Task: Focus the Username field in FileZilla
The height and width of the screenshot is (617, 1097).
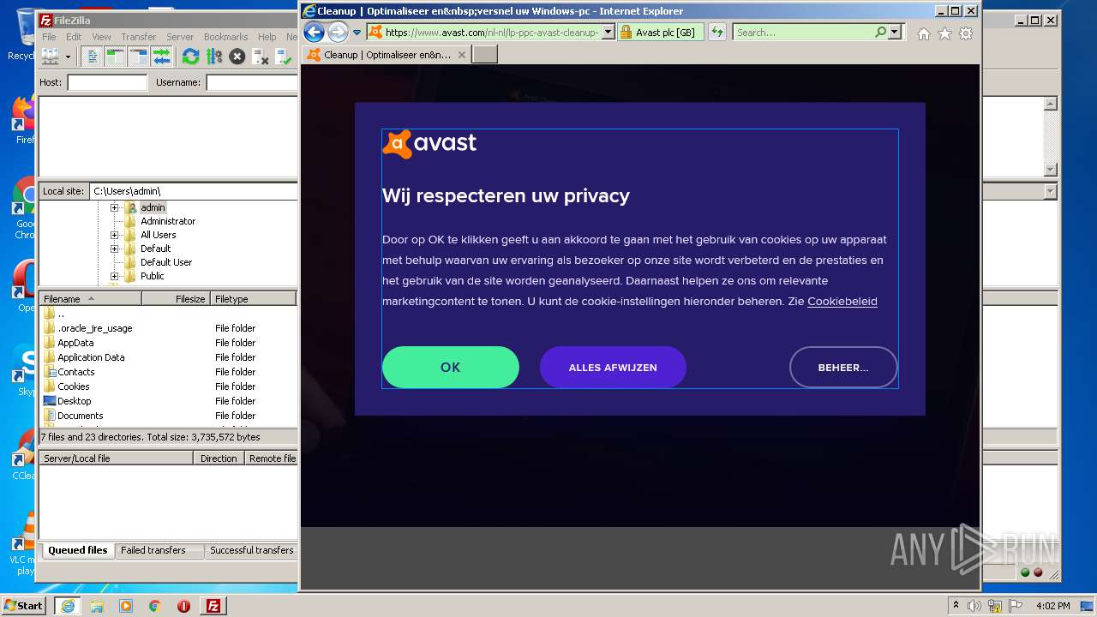Action: click(x=252, y=82)
